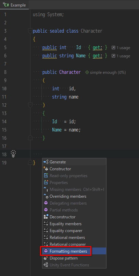Choose Constructor in the Generate popup

[74, 169]
